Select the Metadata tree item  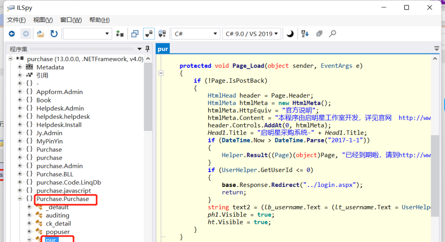[50, 67]
